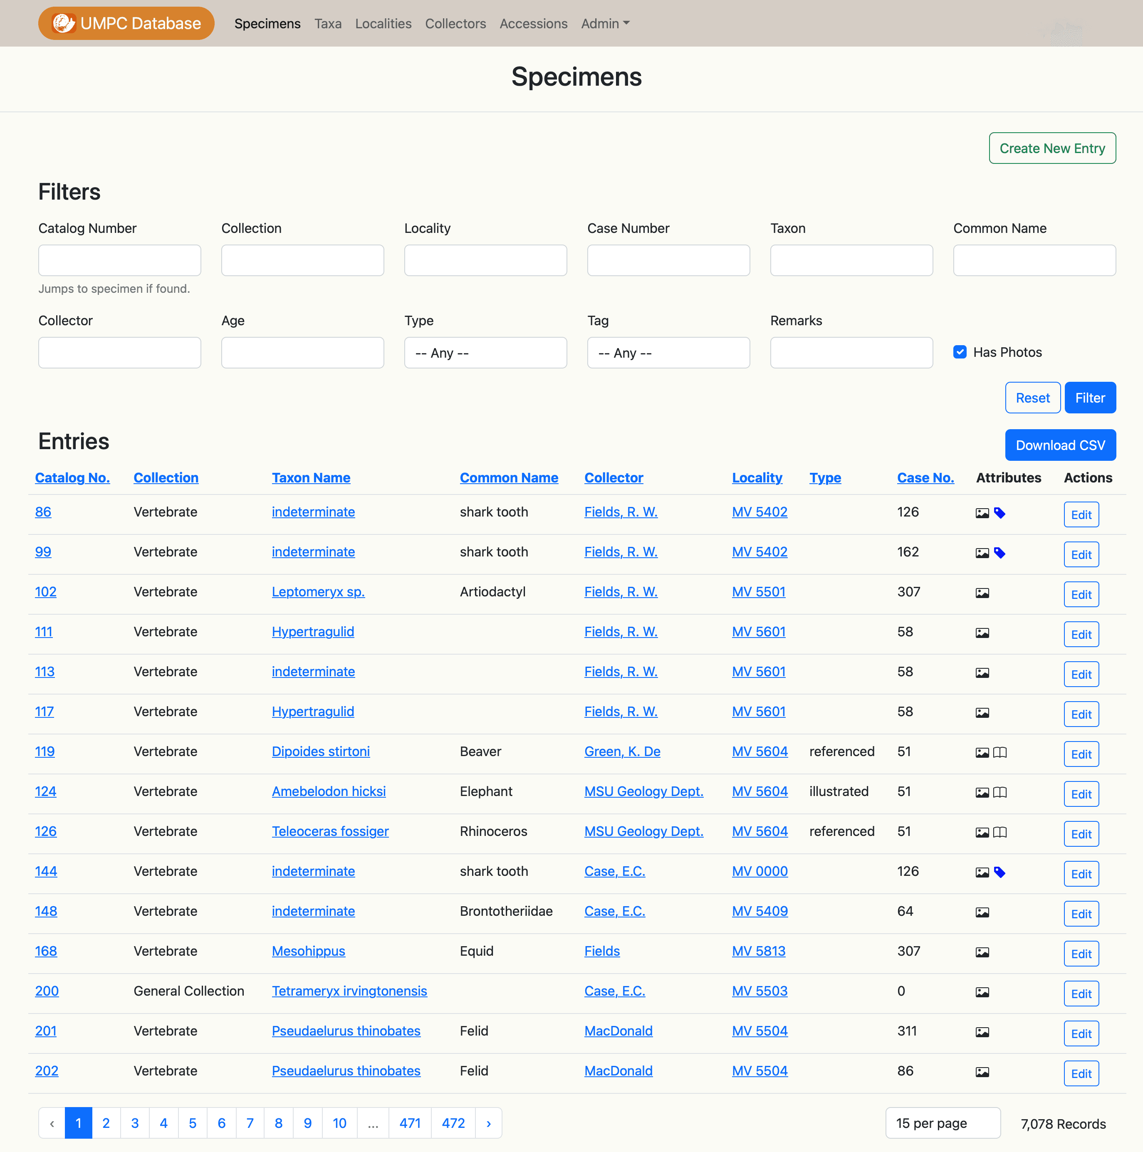This screenshot has height=1152, width=1143.
Task: Open the Accessions nav tab
Action: (534, 23)
